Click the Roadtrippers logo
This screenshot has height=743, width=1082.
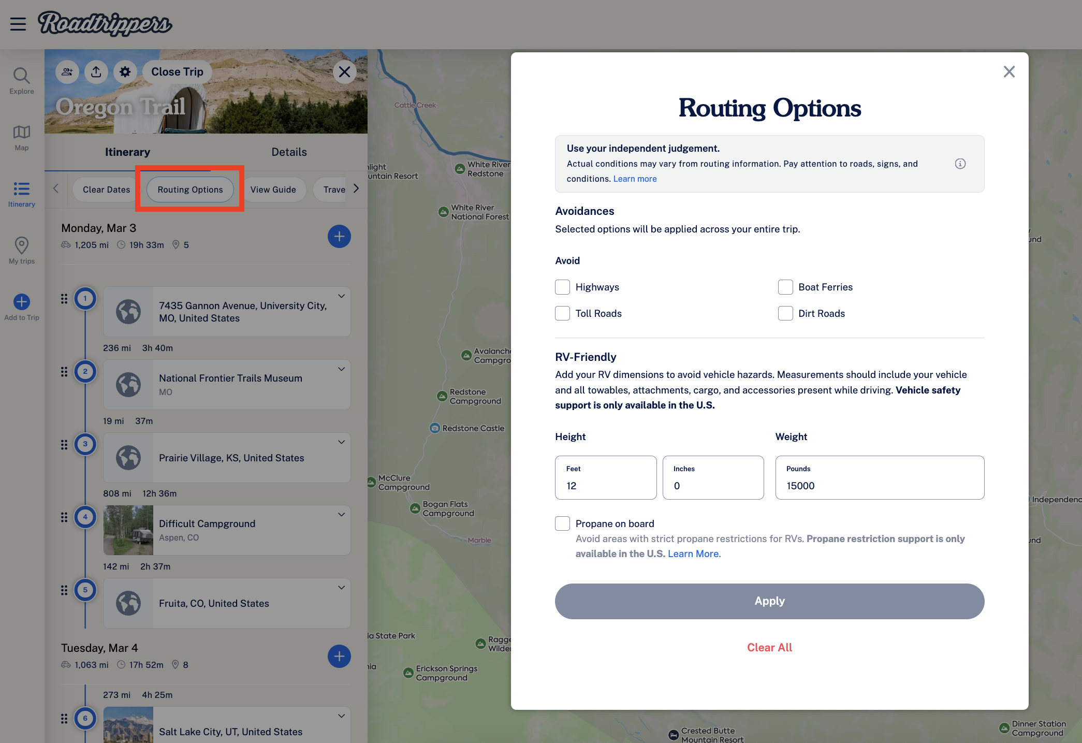tap(105, 24)
